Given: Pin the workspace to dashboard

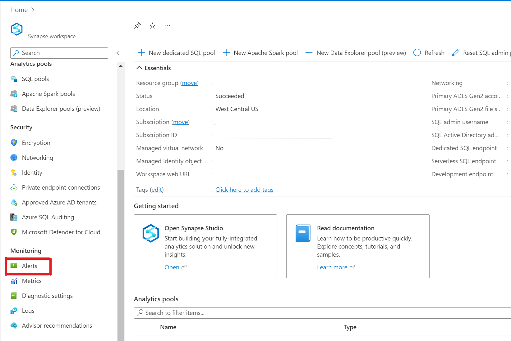Looking at the screenshot, I should pos(137,26).
